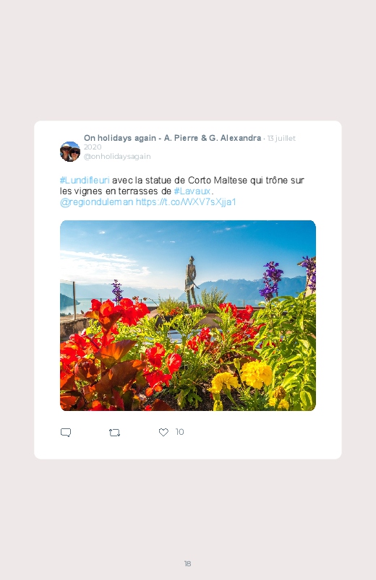Like the tweet with the heart icon

163,432
